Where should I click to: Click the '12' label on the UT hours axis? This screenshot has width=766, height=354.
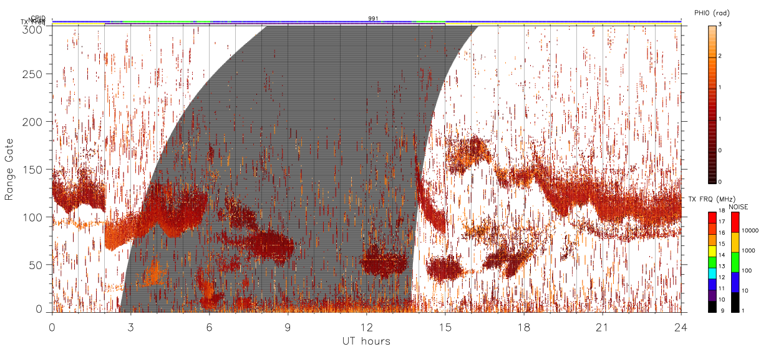366,327
